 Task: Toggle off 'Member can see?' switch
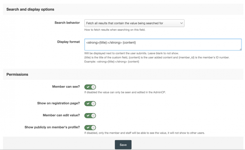pos(90,87)
